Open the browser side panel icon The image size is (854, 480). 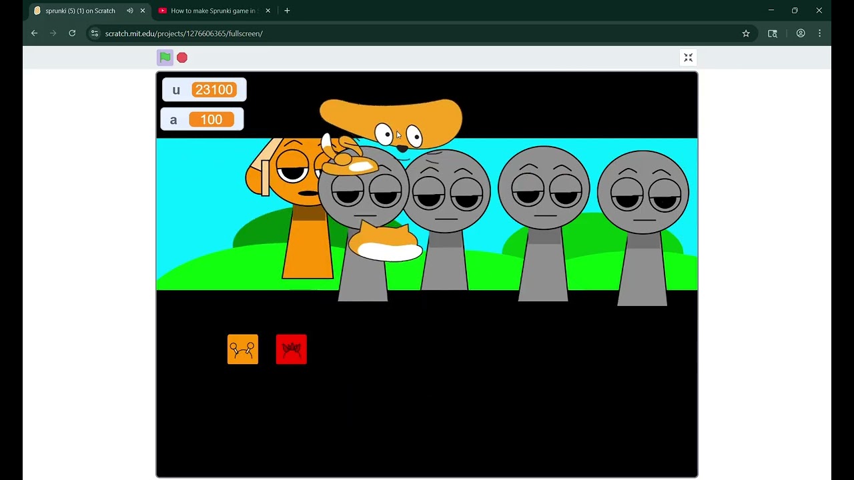[x=773, y=33]
